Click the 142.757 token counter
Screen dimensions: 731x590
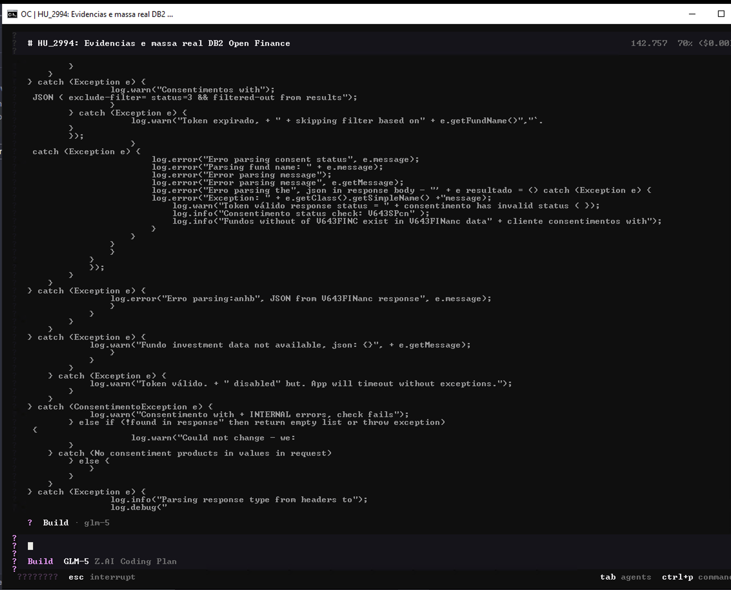point(649,44)
